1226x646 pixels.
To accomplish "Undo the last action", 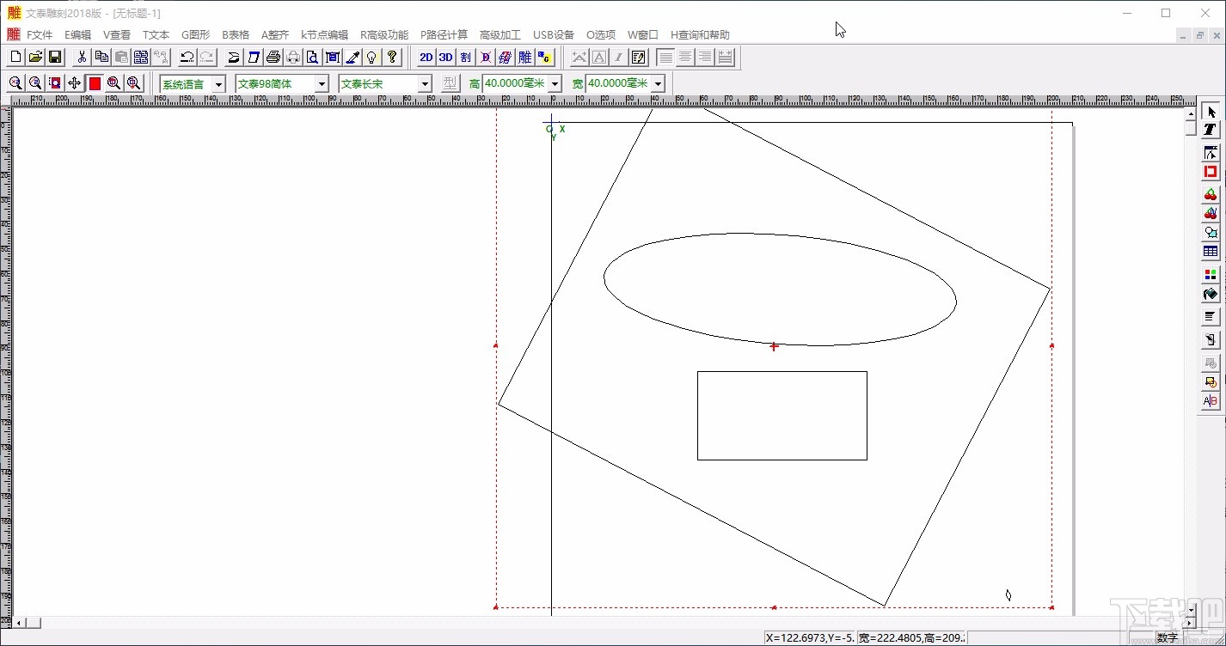I will pyautogui.click(x=187, y=58).
